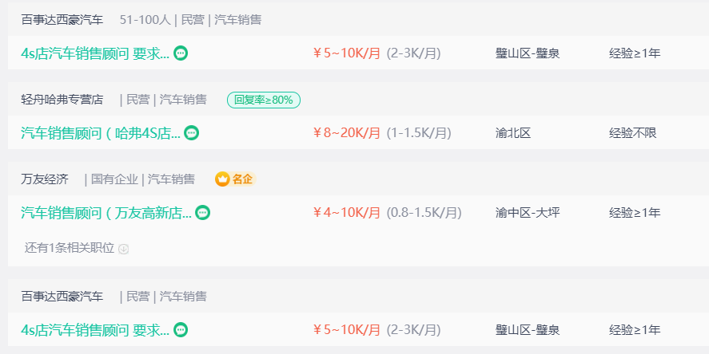Viewport: 709px width, 354px height.
Task: Visit company page 轻舟哈弗专营店
Action: click(x=62, y=100)
